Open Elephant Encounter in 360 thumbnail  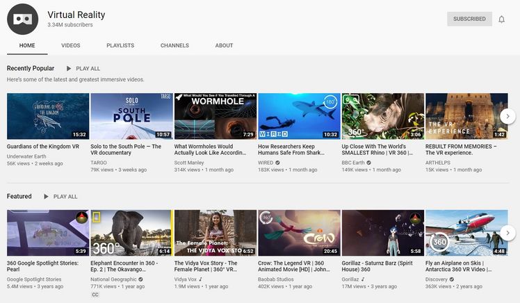tap(131, 233)
